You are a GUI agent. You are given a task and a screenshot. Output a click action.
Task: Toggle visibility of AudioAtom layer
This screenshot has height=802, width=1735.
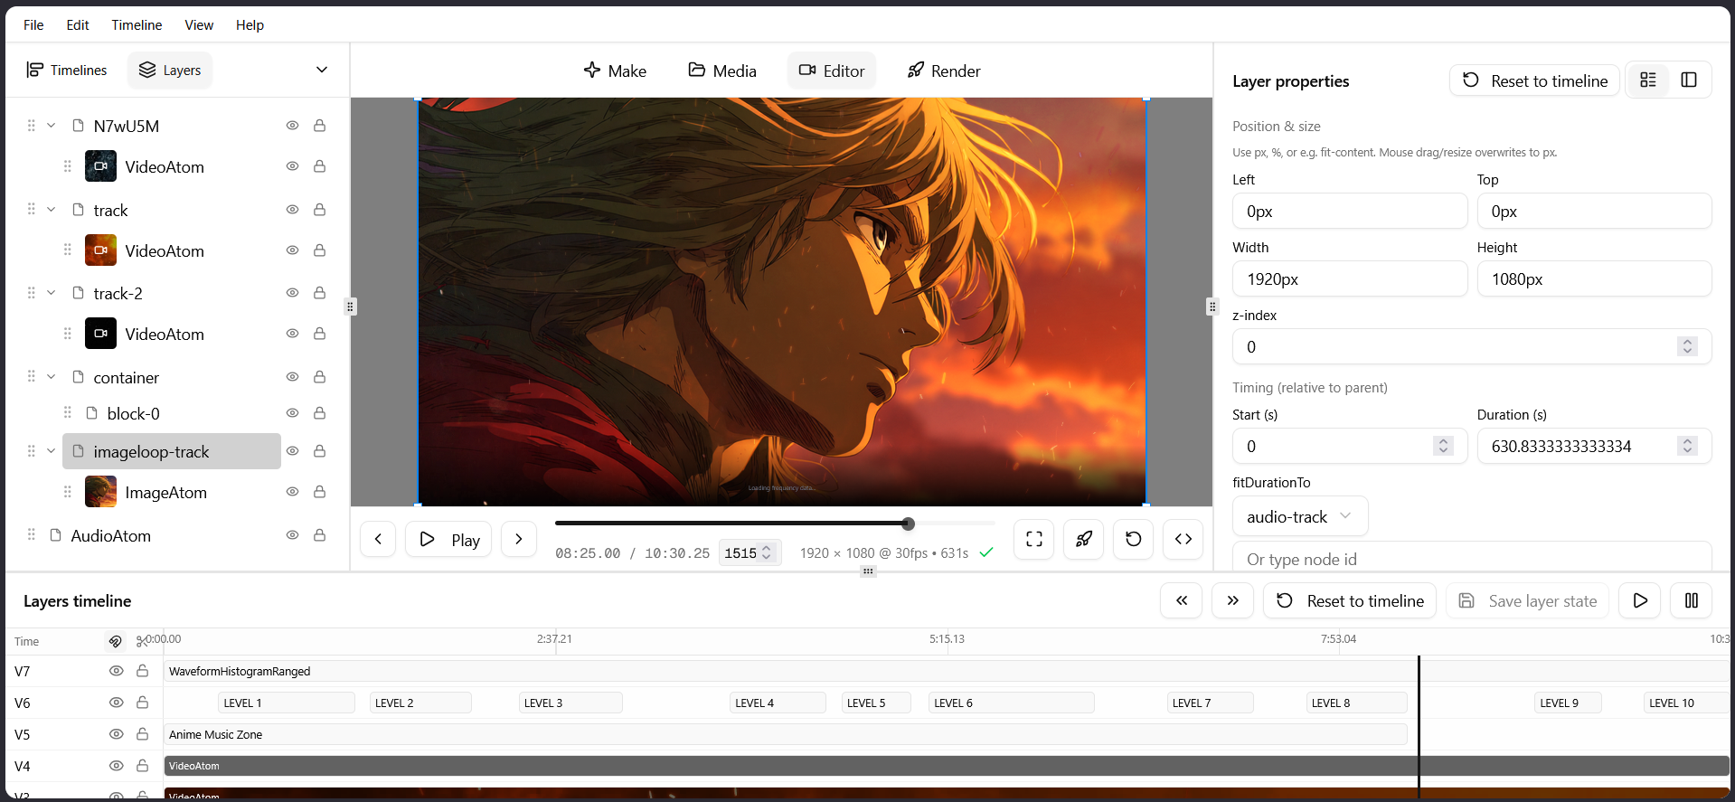tap(292, 535)
